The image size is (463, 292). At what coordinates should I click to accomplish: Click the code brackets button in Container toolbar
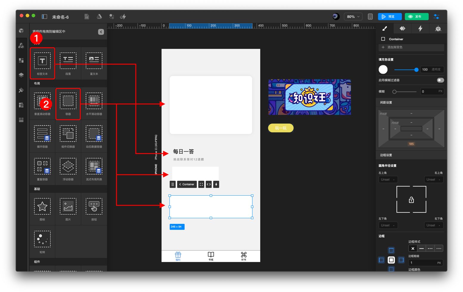click(x=209, y=184)
